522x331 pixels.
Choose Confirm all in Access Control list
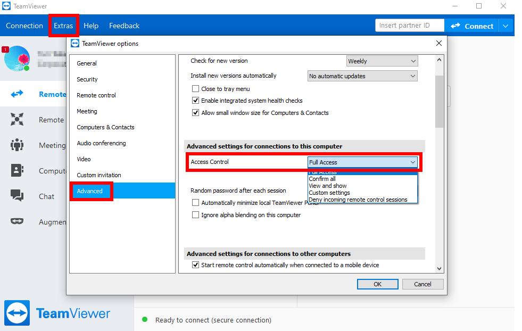(x=362, y=179)
